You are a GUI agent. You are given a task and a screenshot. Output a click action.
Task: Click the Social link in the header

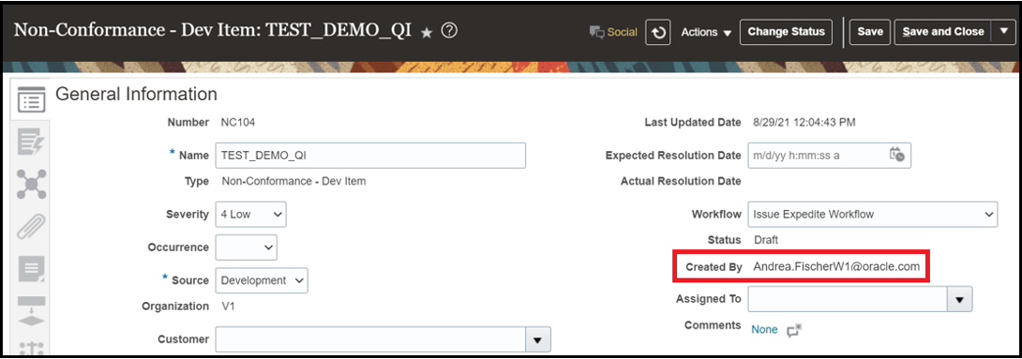623,32
